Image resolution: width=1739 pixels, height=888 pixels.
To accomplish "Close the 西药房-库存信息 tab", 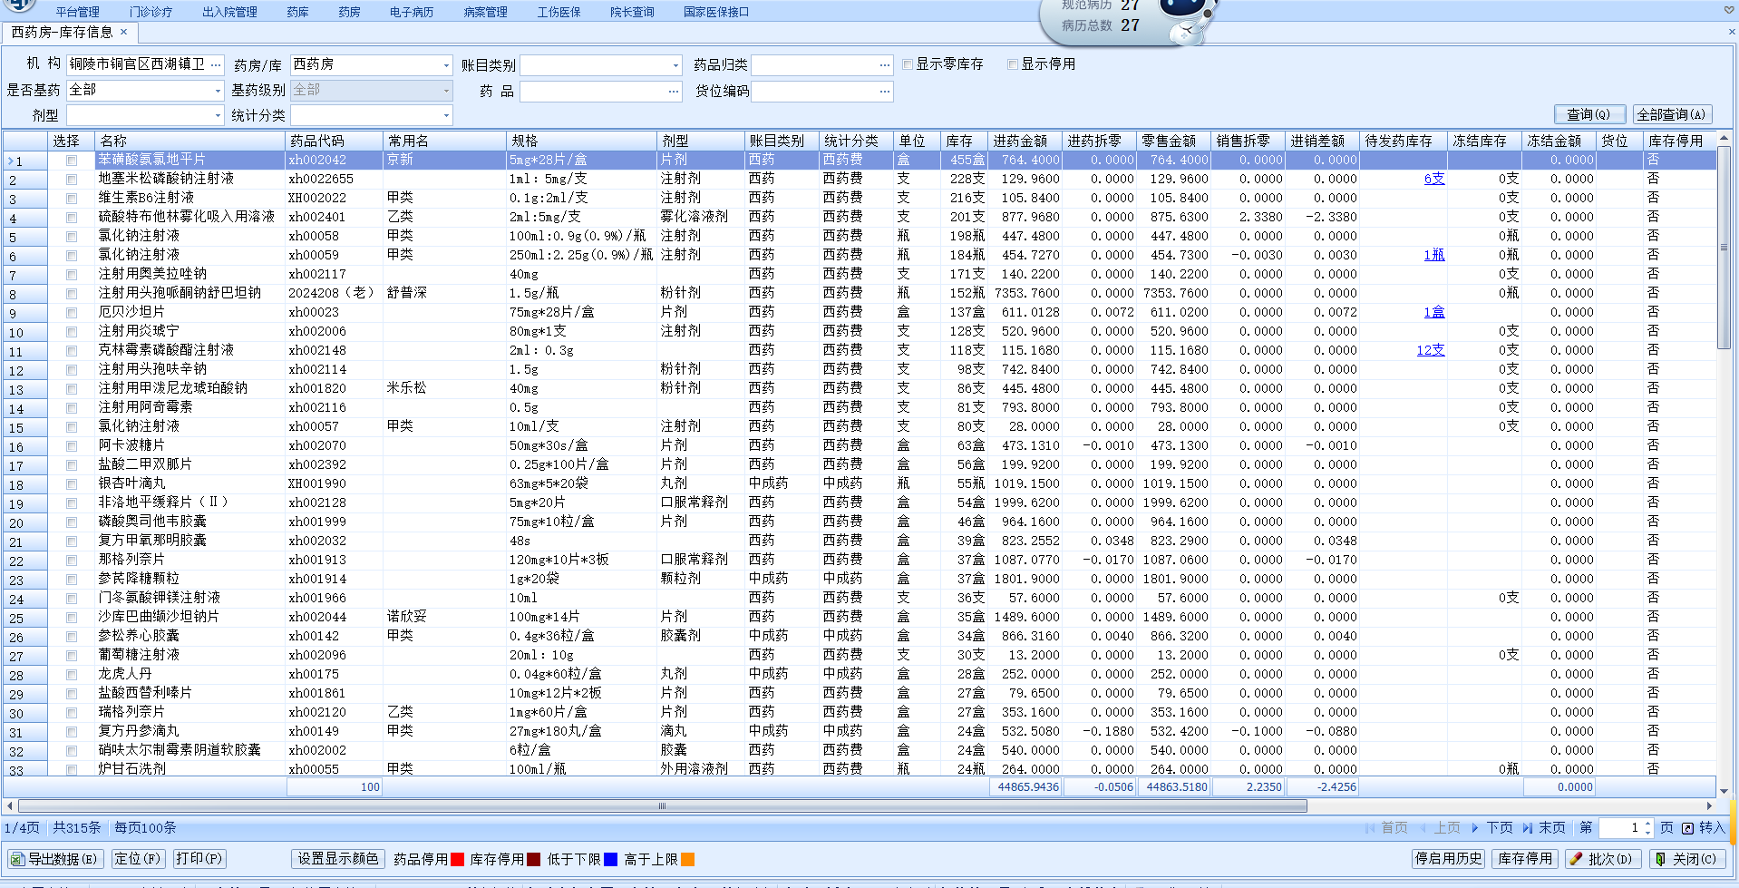I will tap(124, 32).
